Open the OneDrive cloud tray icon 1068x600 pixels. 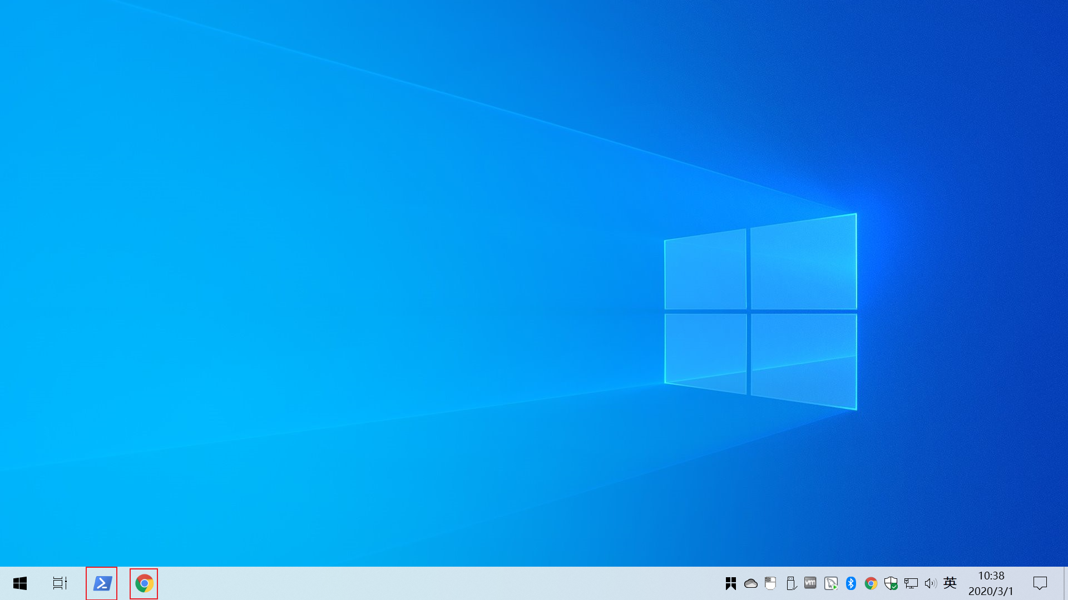[x=751, y=583]
